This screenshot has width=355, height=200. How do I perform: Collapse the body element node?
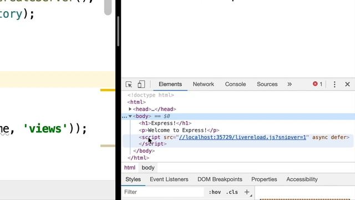[130, 116]
